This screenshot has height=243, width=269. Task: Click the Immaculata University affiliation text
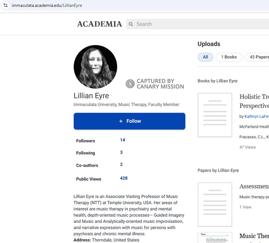click(126, 104)
